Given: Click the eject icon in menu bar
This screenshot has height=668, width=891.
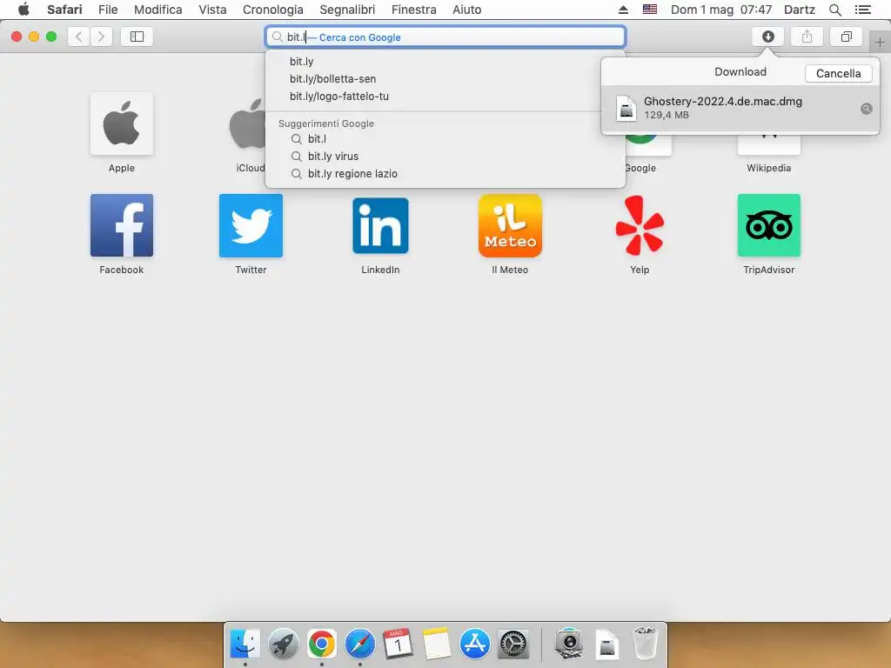Looking at the screenshot, I should pos(623,10).
